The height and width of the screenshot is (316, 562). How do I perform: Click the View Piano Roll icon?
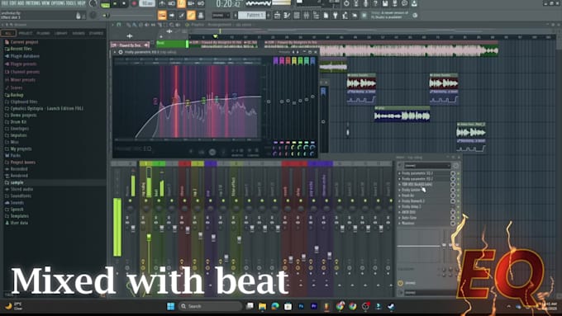(x=172, y=15)
